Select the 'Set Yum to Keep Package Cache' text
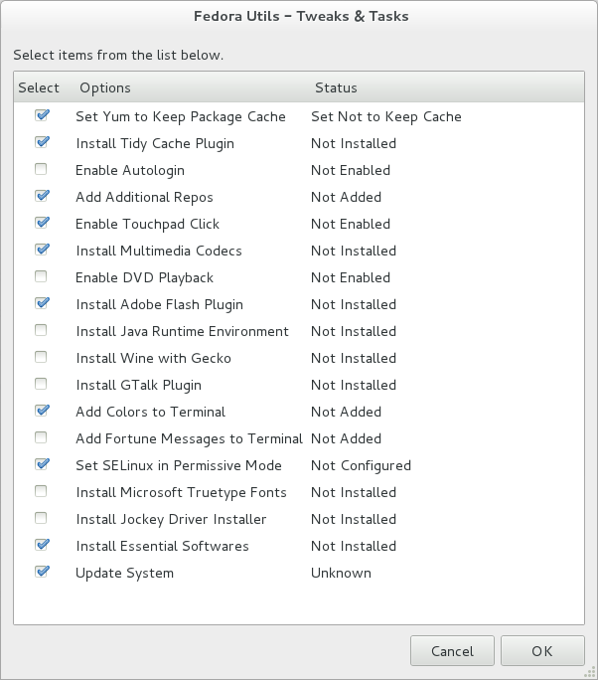 181,116
